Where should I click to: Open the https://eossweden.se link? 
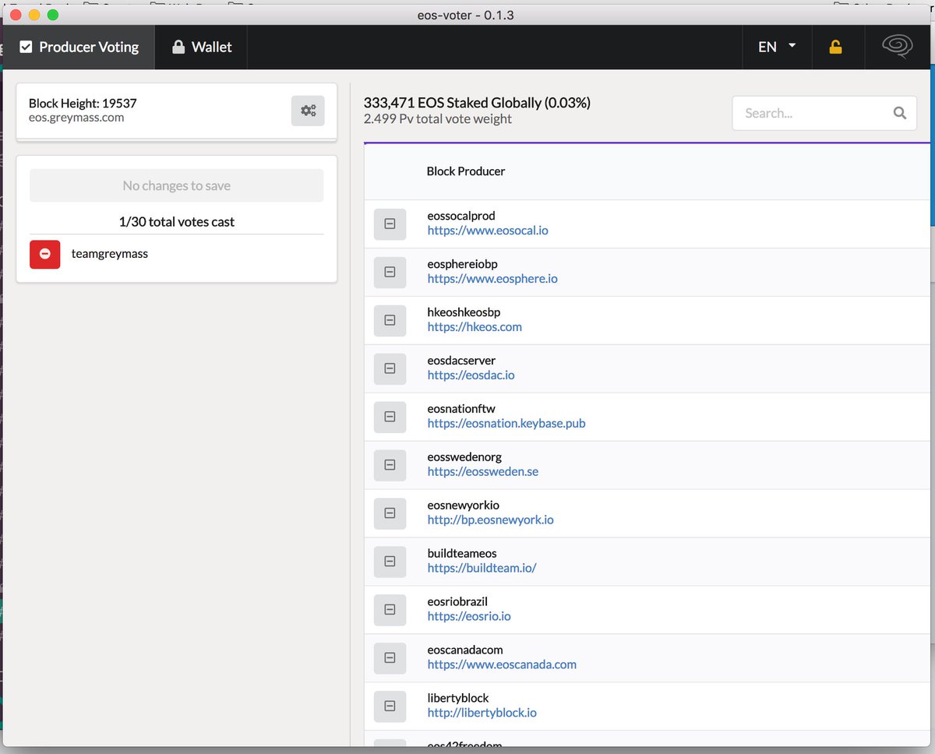click(483, 472)
